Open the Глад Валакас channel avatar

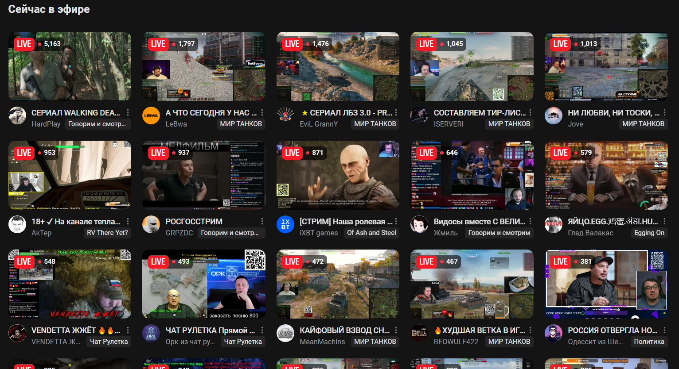click(x=554, y=225)
